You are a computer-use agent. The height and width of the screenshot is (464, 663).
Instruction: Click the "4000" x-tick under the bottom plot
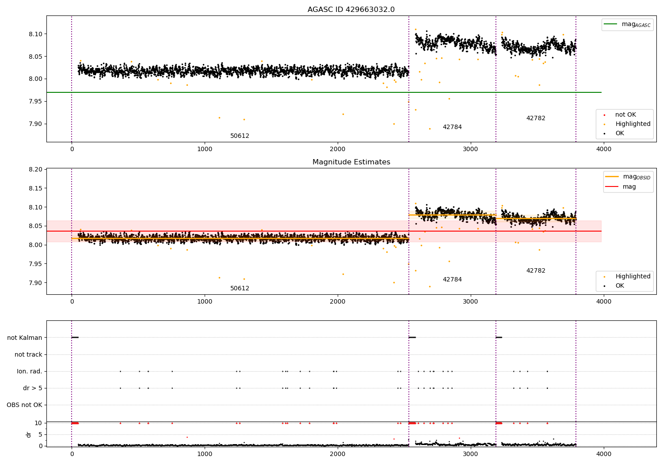pyautogui.click(x=604, y=454)
